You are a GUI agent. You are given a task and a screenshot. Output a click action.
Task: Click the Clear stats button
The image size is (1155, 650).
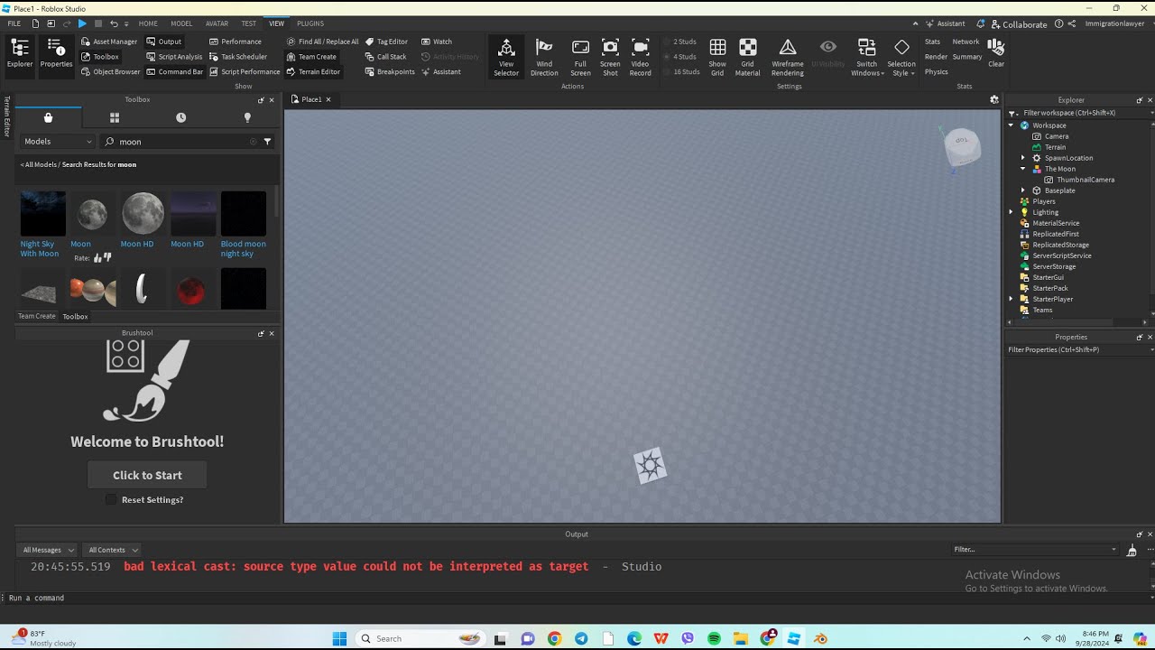coord(996,52)
